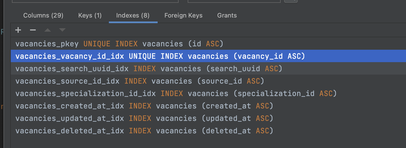Switch to the Columns (29) tab

point(43,16)
